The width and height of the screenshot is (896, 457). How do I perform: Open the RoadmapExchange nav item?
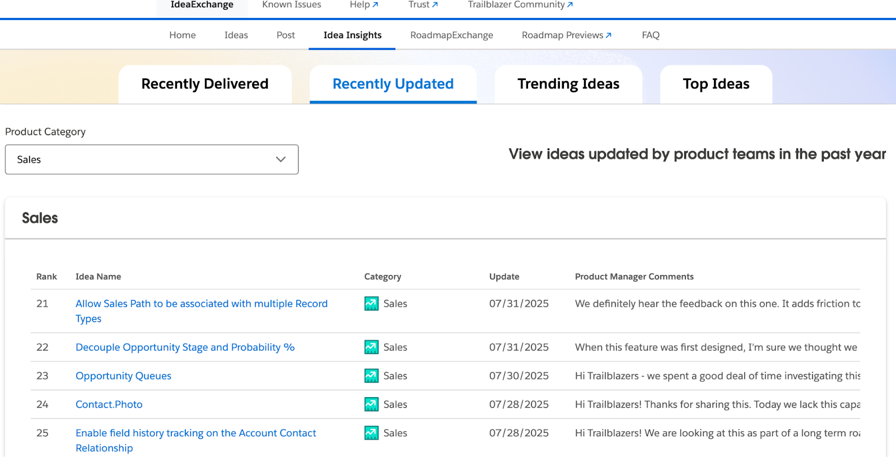[x=452, y=35]
